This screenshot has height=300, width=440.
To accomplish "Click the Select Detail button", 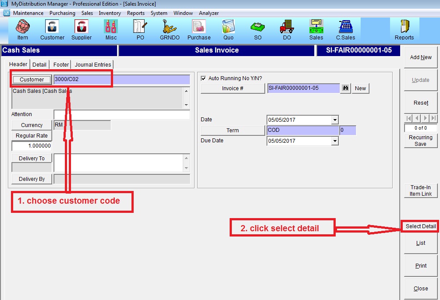I will (x=420, y=226).
